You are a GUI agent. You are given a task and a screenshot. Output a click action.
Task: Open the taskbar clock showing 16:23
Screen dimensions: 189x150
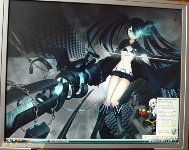(x=175, y=141)
